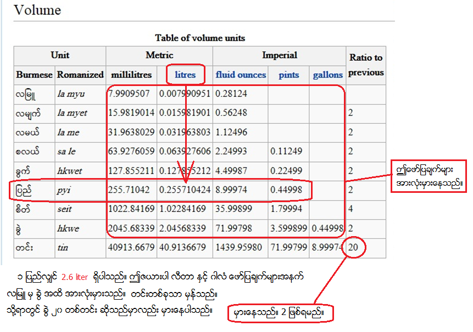The image size is (473, 332).
Task: Select the 1.79994 pints value
Action: point(286,209)
